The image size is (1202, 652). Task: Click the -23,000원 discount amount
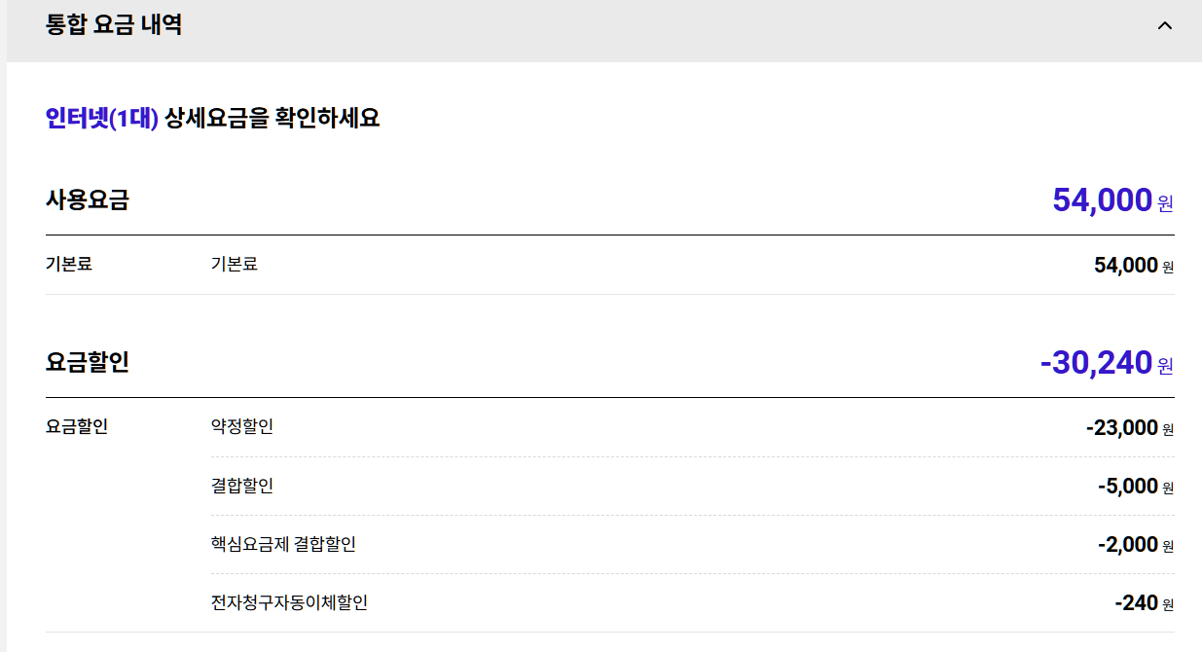1129,428
